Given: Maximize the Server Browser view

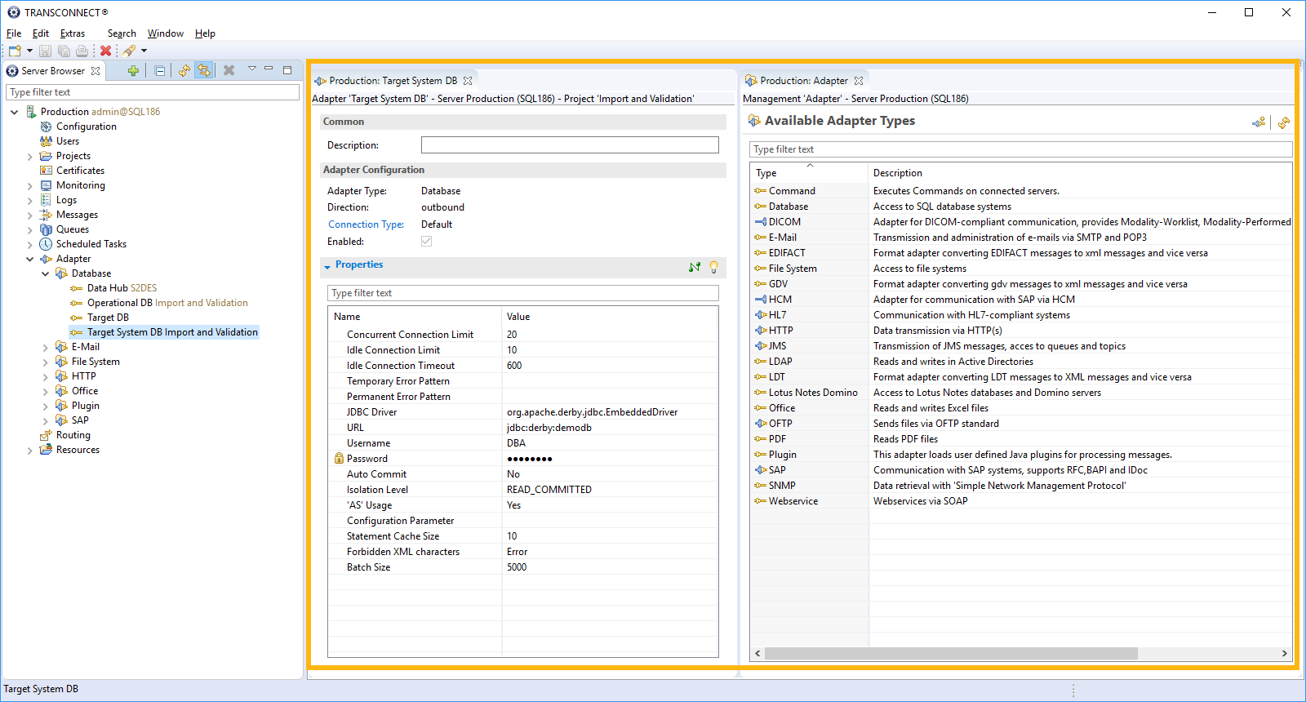Looking at the screenshot, I should [287, 70].
